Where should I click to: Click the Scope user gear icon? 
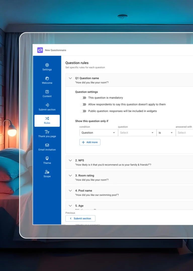pos(47,172)
